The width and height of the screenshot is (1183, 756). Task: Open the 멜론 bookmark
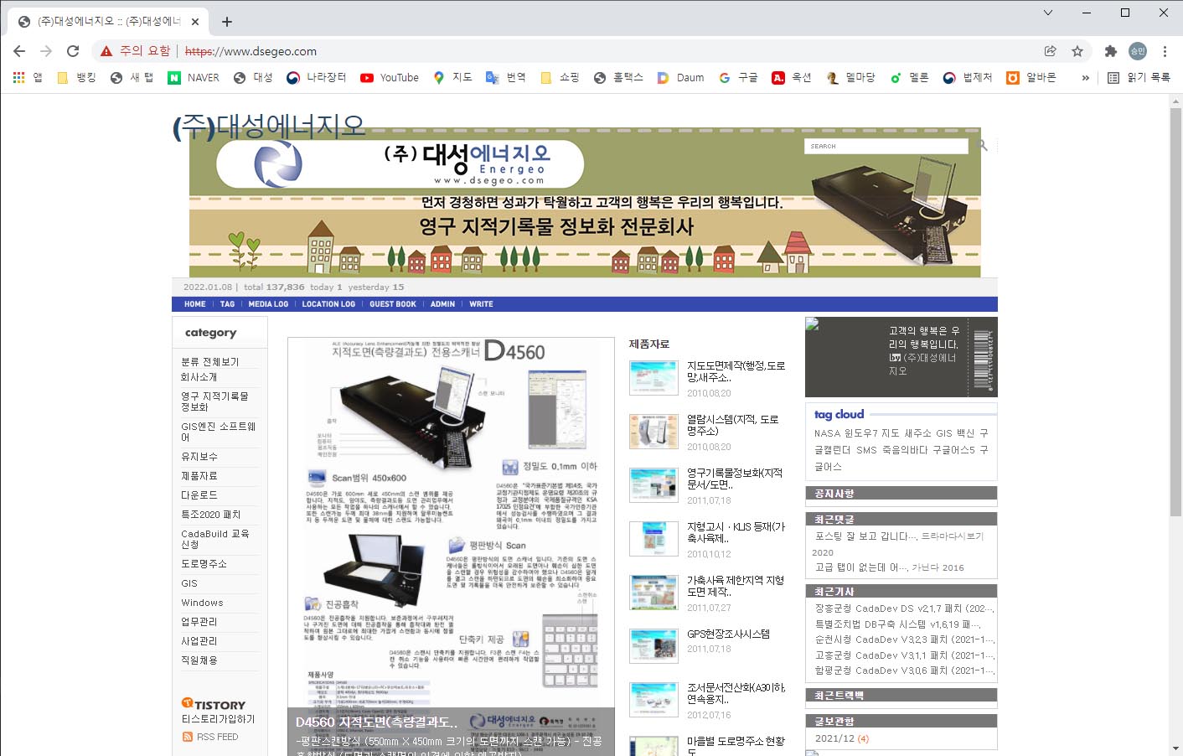909,77
